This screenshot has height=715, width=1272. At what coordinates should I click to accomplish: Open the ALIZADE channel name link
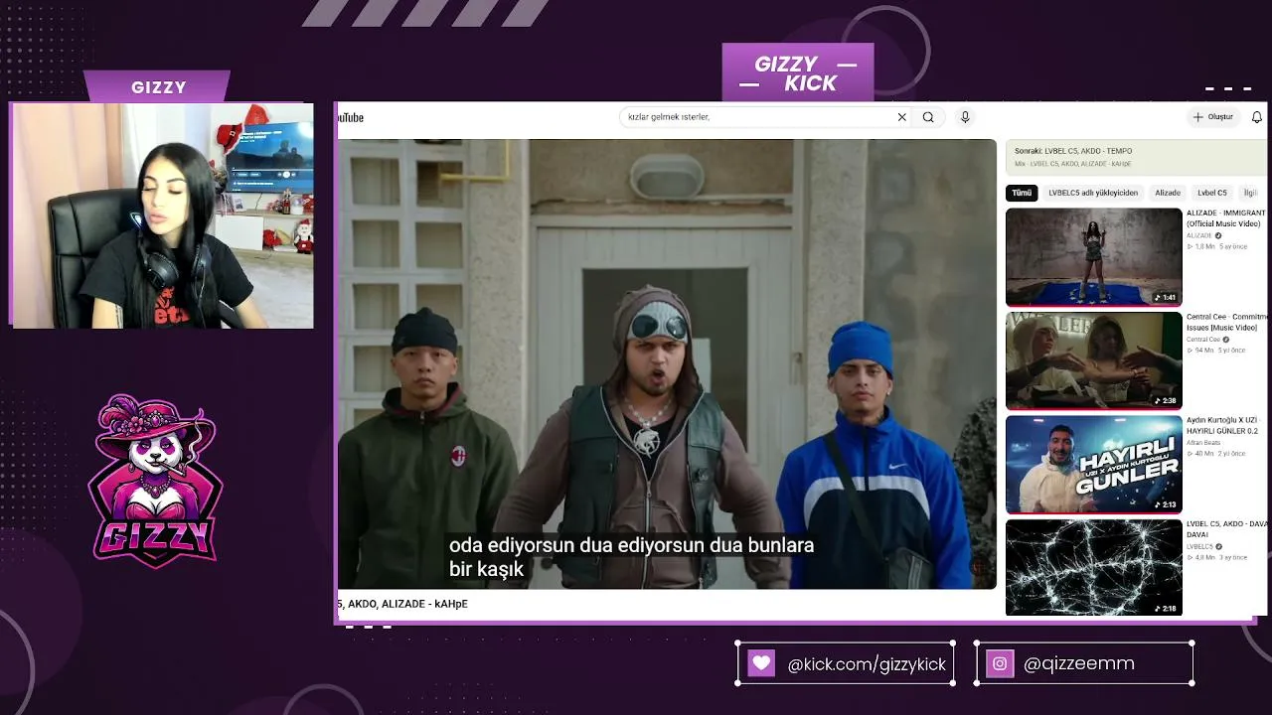pos(1199,235)
